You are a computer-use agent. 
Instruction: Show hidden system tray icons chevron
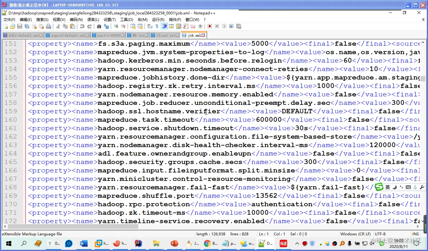(x=297, y=243)
